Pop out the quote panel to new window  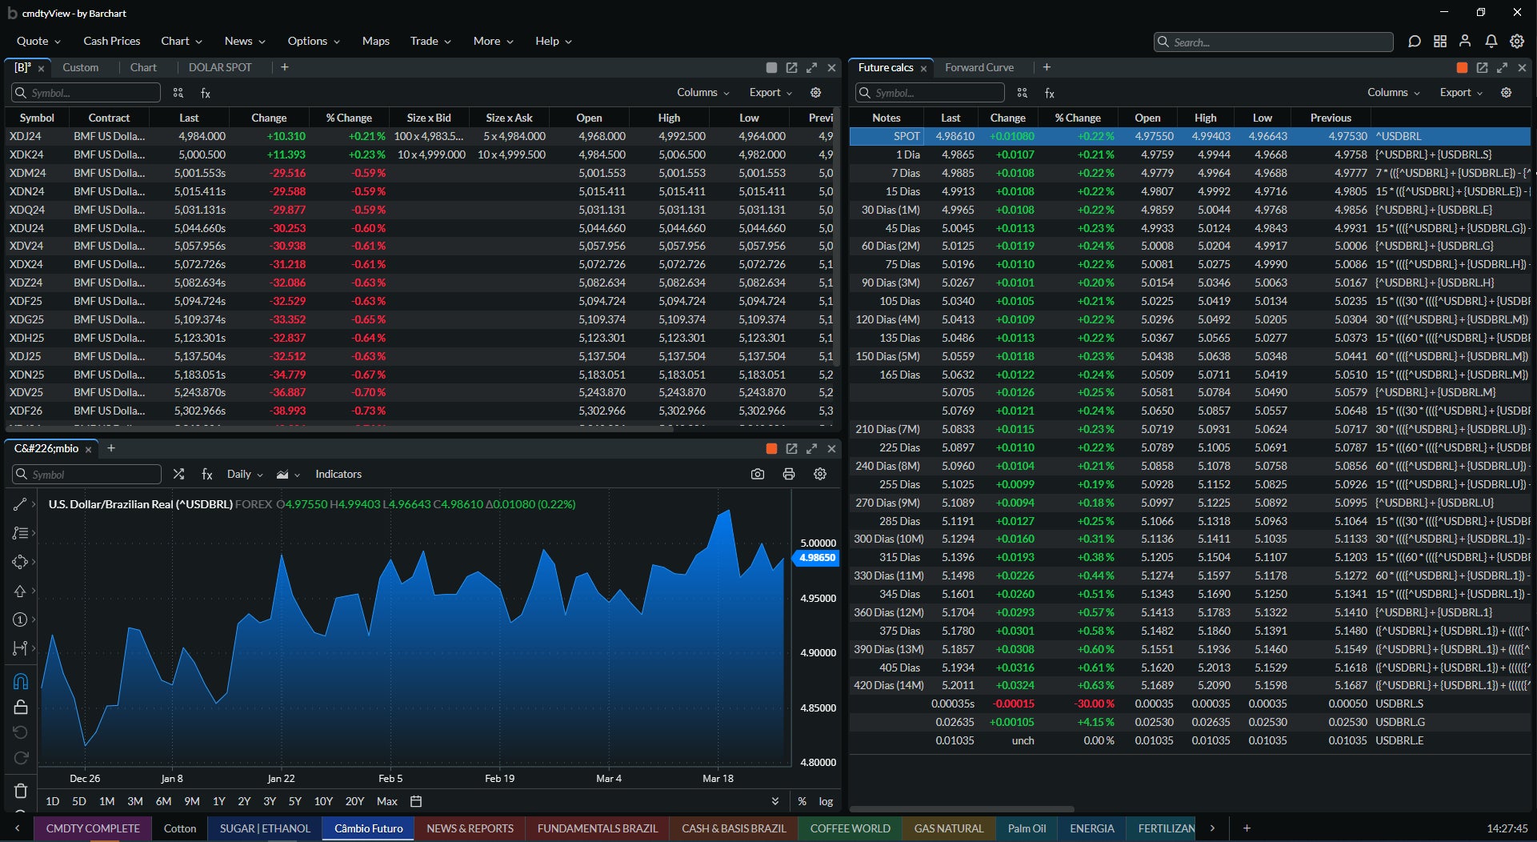coord(791,68)
